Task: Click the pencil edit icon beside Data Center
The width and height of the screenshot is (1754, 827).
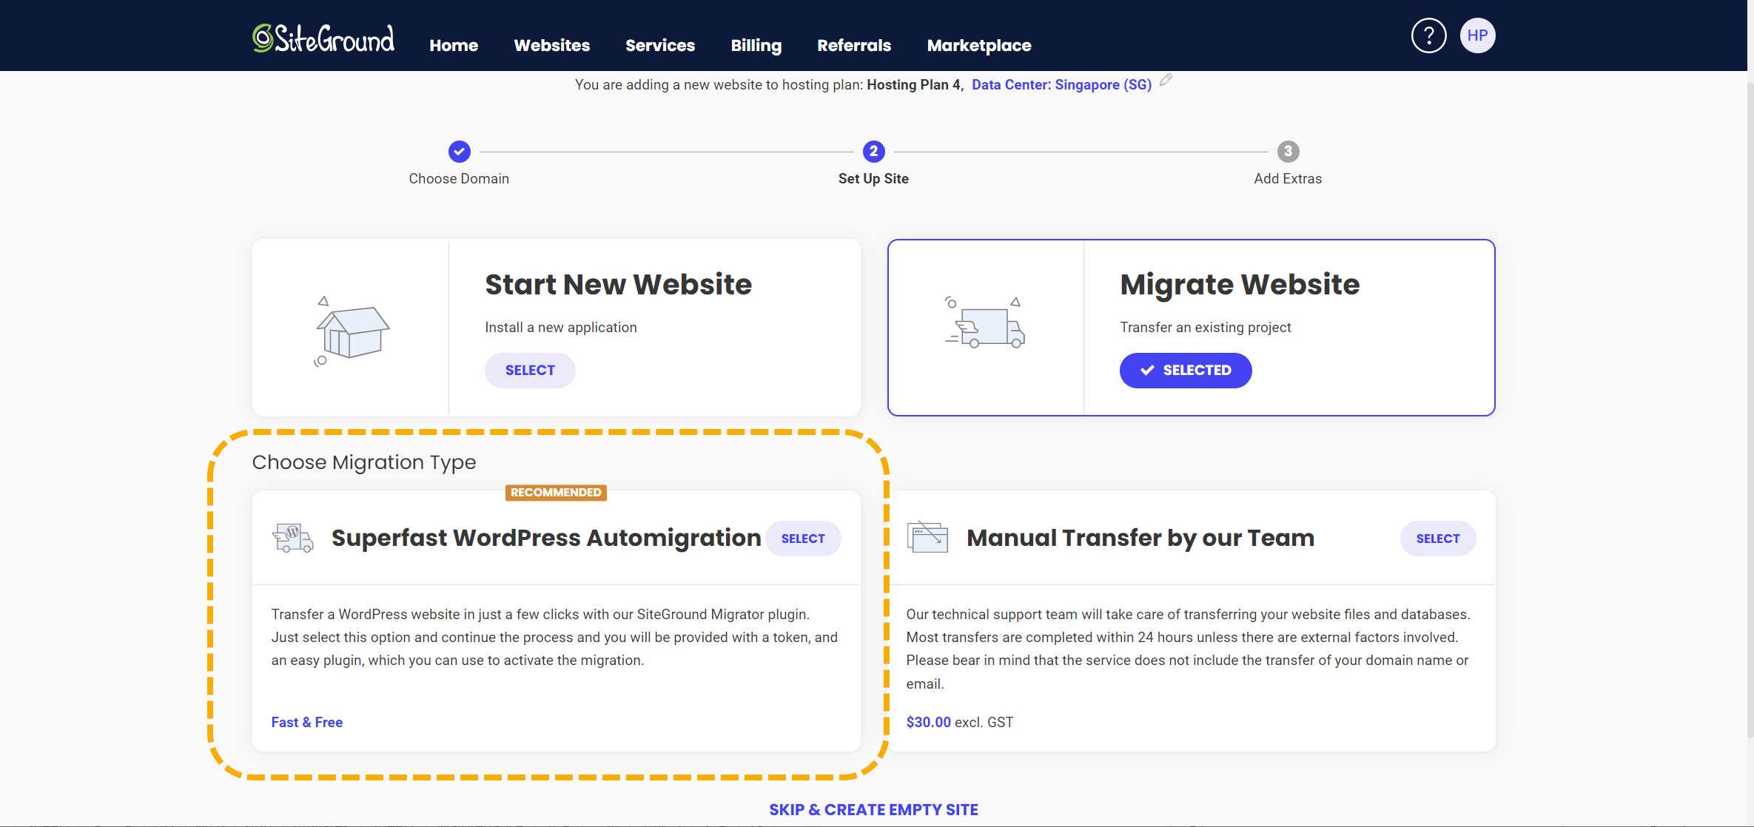Action: [x=1166, y=80]
